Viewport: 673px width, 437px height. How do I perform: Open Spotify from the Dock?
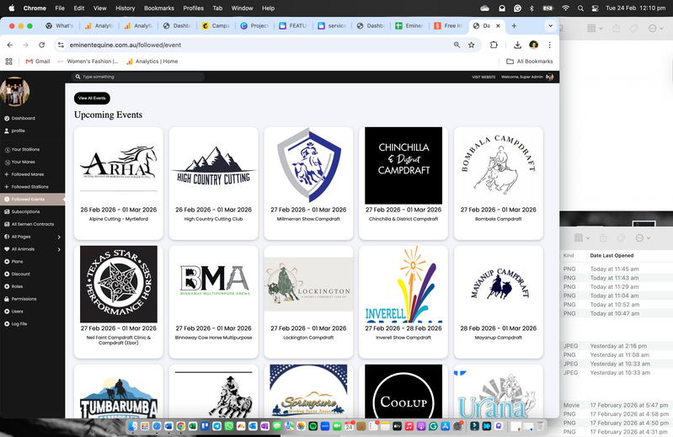312,426
